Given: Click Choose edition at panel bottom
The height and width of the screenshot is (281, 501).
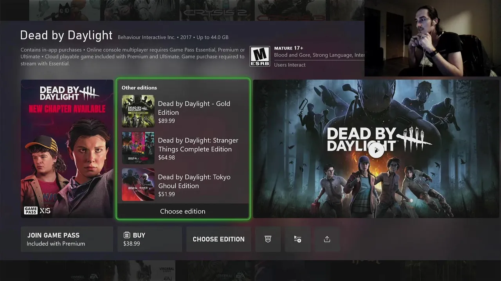Looking at the screenshot, I should click(183, 211).
